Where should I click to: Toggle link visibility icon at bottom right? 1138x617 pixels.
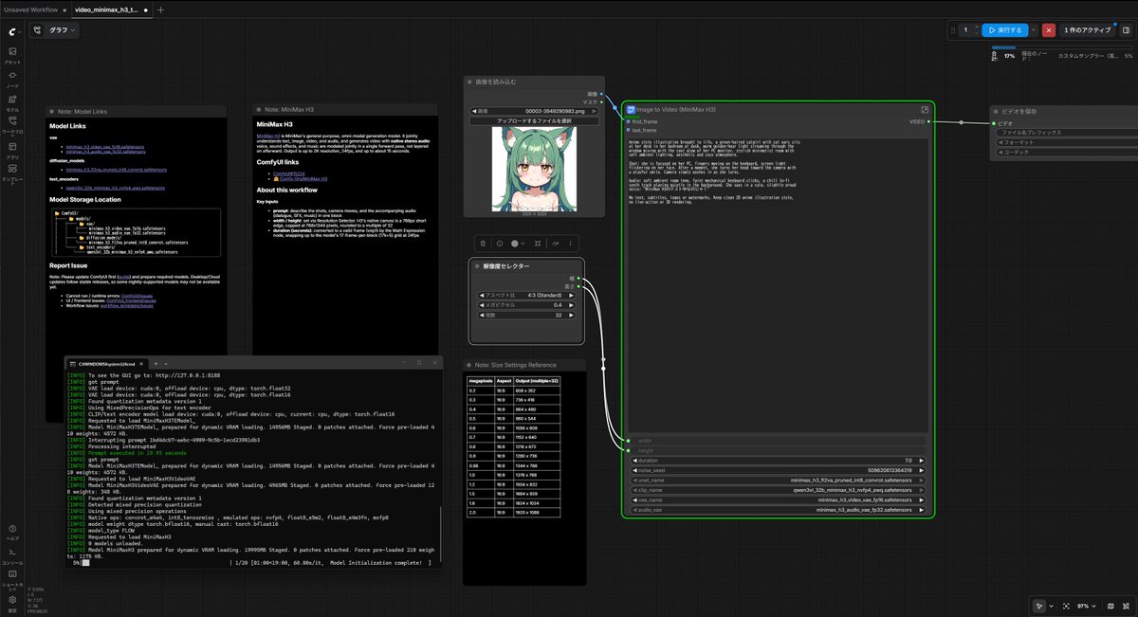(x=1125, y=605)
